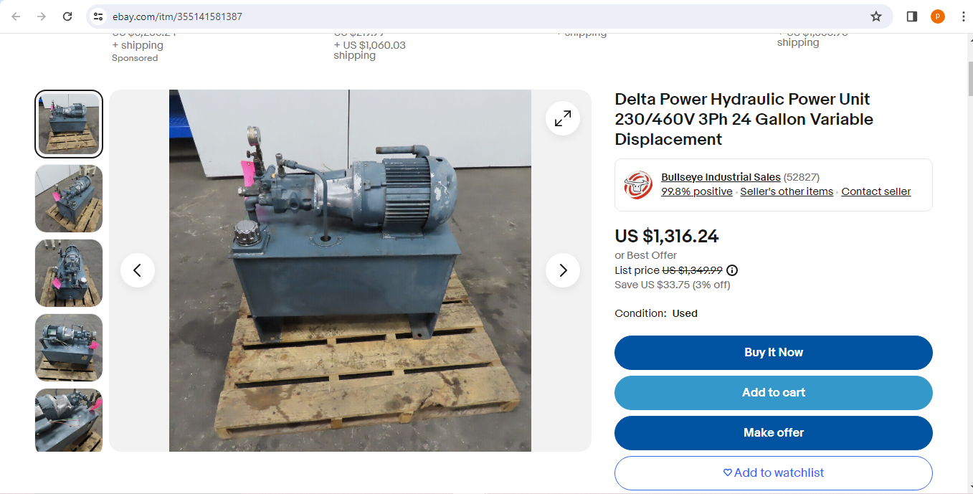This screenshot has width=973, height=494.
Task: Click the Buy It Now button
Action: click(774, 353)
